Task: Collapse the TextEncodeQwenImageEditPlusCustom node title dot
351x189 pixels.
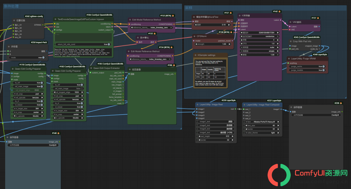Action: (x=55, y=19)
